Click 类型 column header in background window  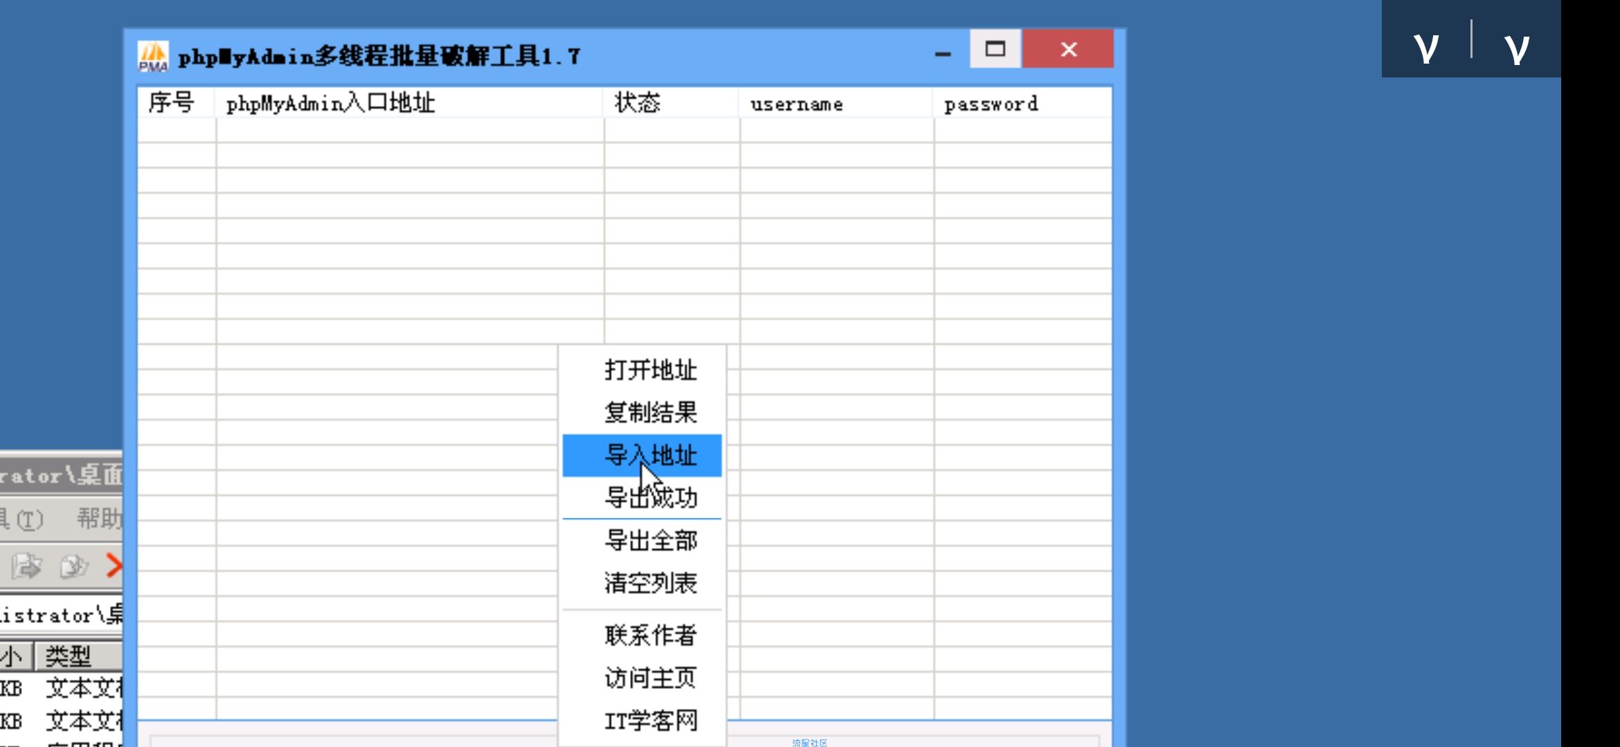click(x=78, y=656)
